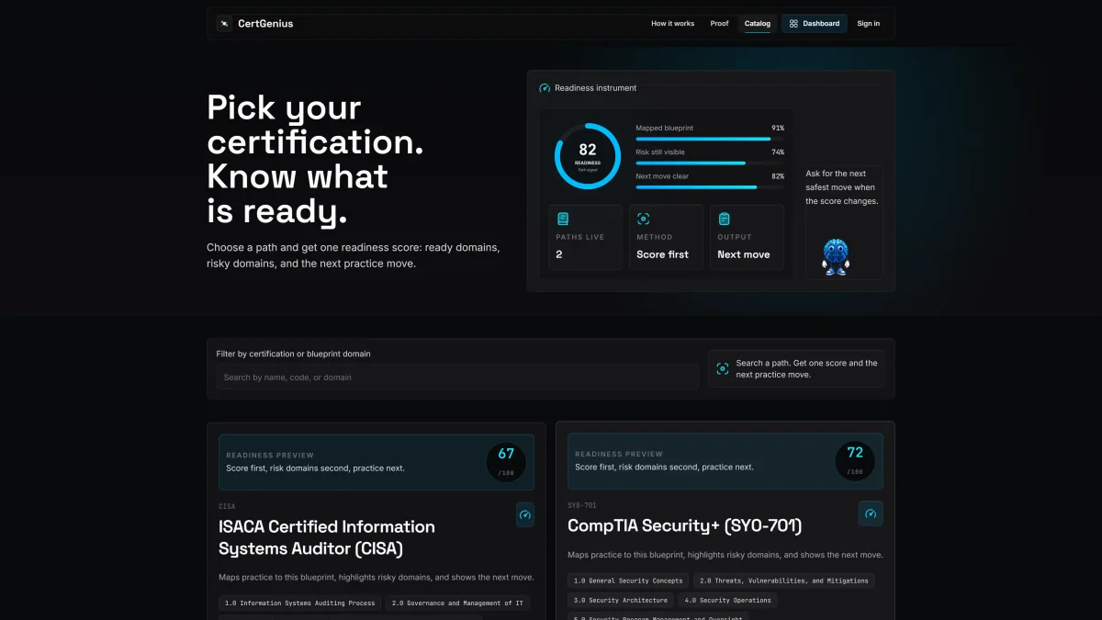
Task: Click the Readiness Preview label on CISA card
Action: coord(270,455)
